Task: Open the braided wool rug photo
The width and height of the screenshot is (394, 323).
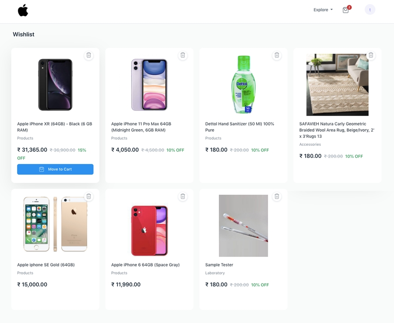Action: tap(337, 84)
